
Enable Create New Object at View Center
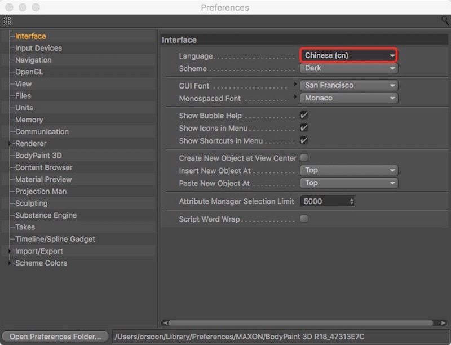303,158
